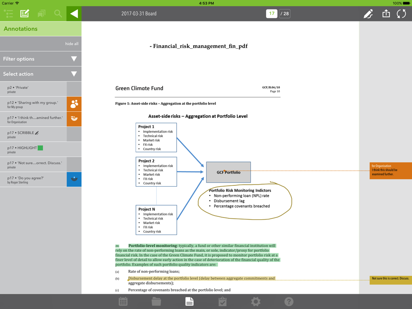Select the p2 'Private' annotation

(33, 89)
